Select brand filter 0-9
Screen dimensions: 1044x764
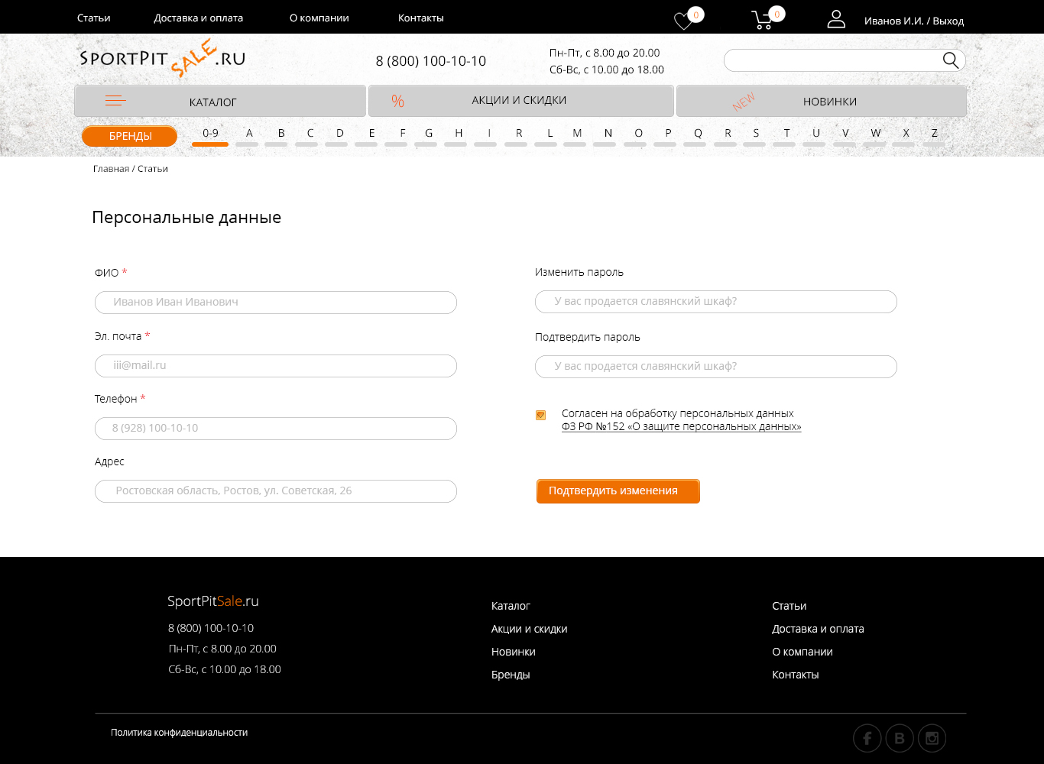click(210, 135)
